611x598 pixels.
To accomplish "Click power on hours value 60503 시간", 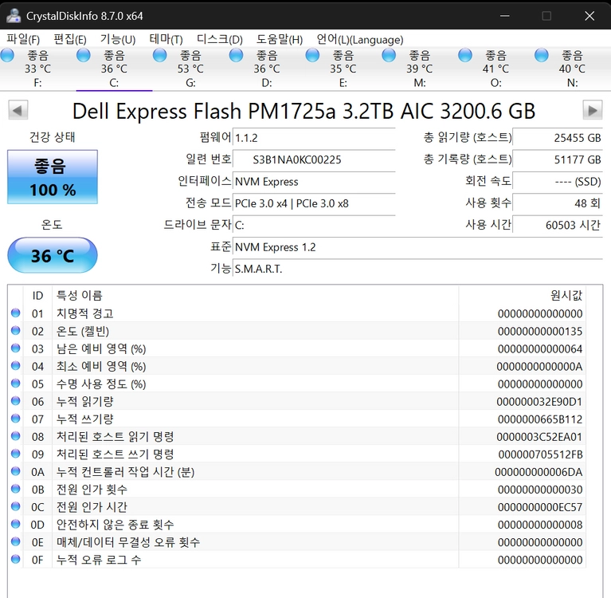I will tap(558, 225).
